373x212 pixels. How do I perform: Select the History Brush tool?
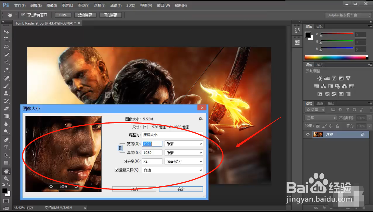(6, 101)
